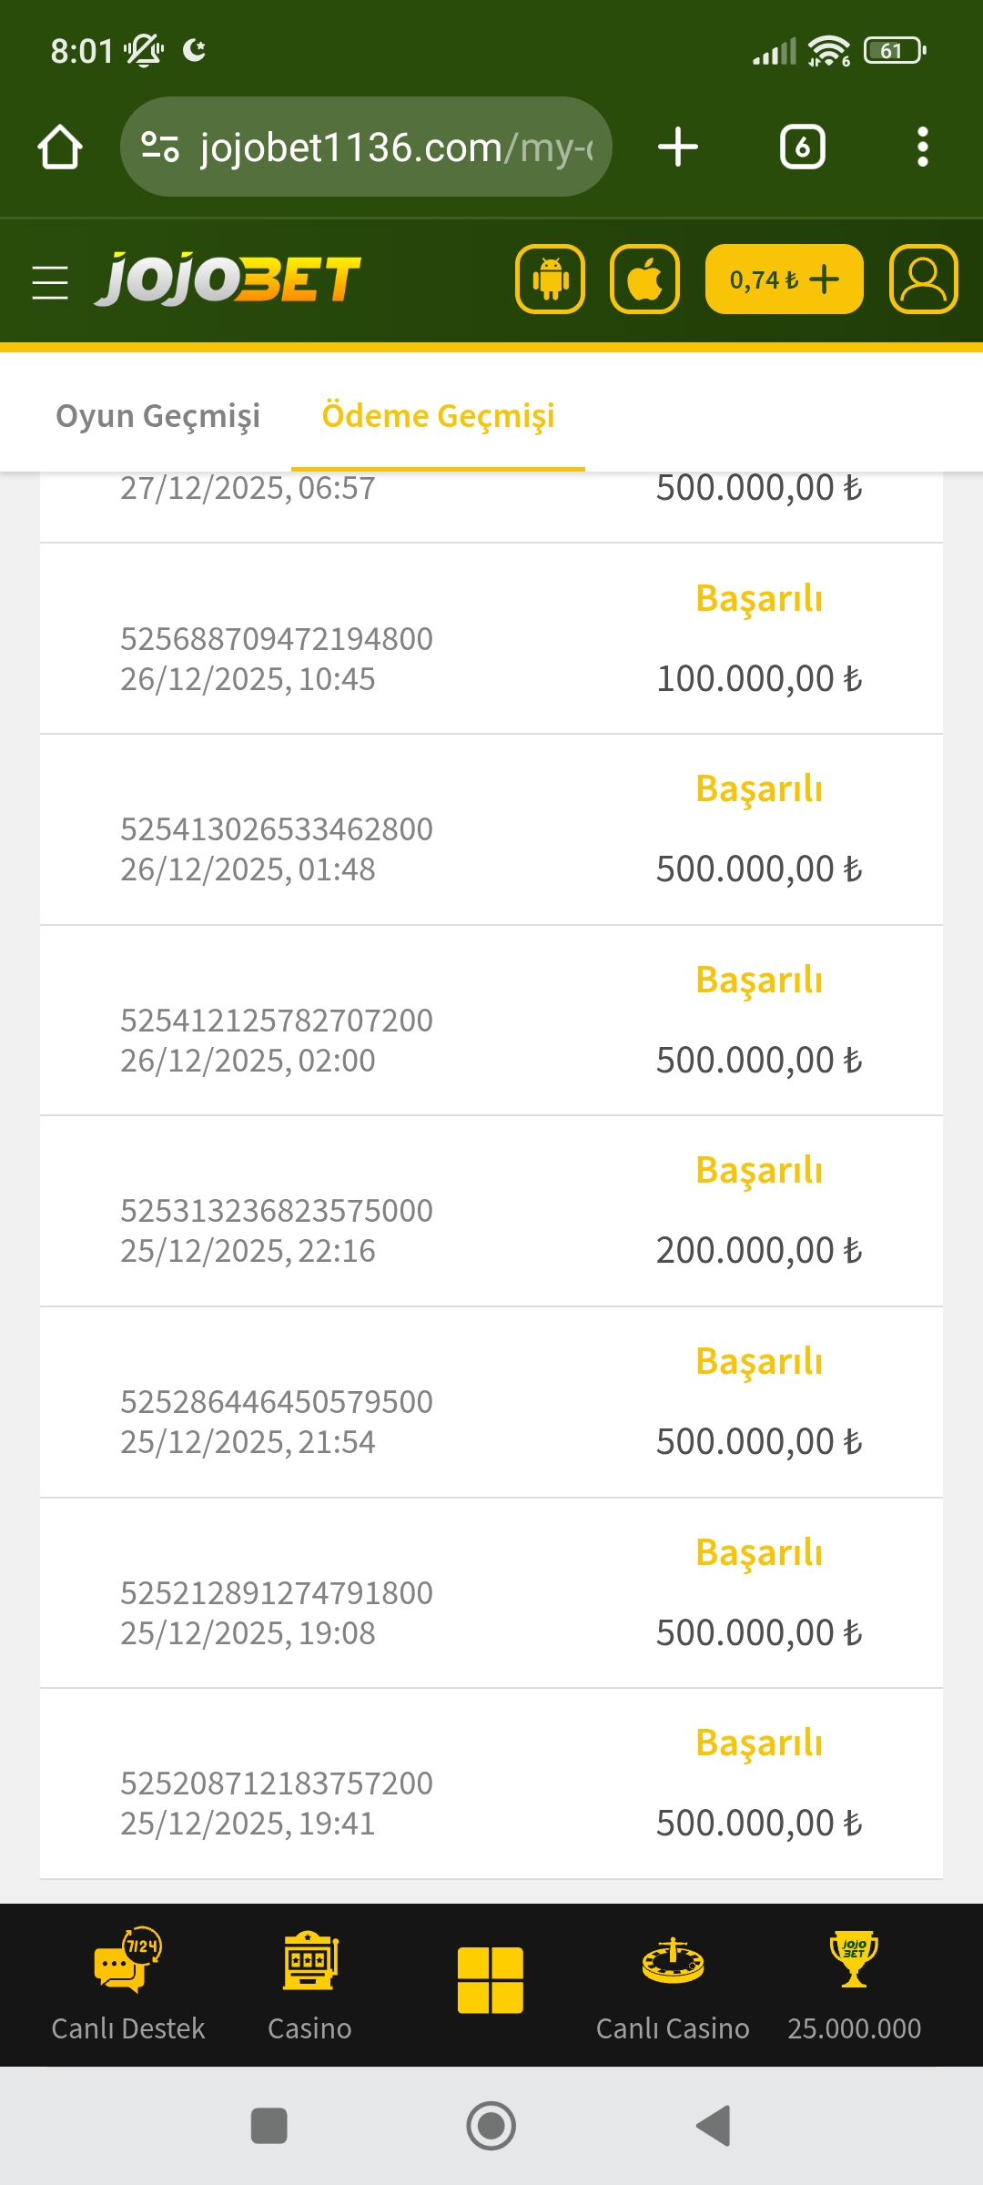Screen dimensions: 983x2185
Task: Select the Ödeme Geçmişi tab
Action: (x=438, y=416)
